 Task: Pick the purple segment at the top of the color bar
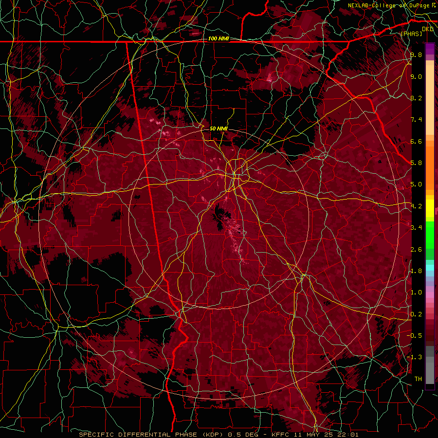430,49
